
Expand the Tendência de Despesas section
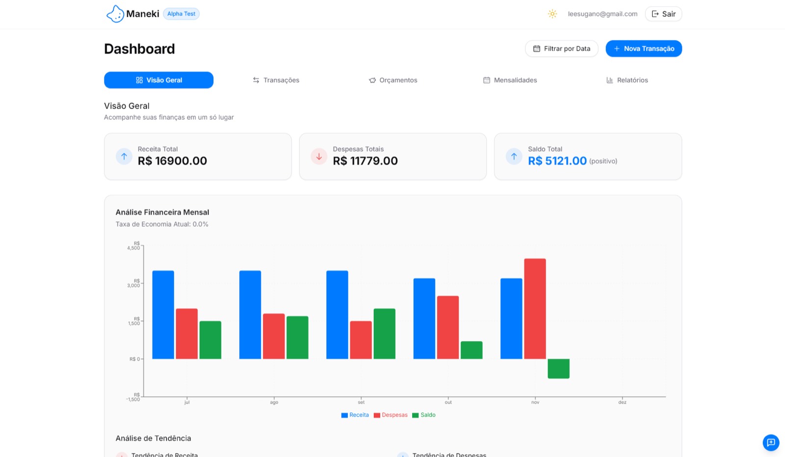coord(449,455)
